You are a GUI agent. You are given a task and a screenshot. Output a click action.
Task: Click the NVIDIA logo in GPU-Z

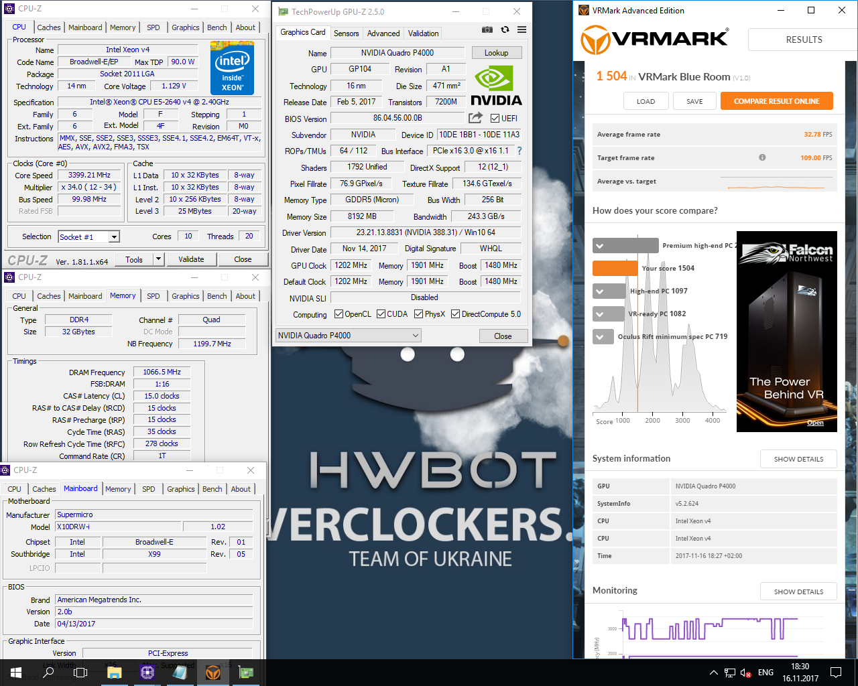coord(496,86)
